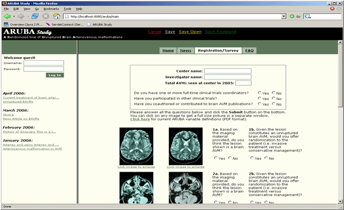Open Unruptured BAVMs news link

(x=18, y=102)
